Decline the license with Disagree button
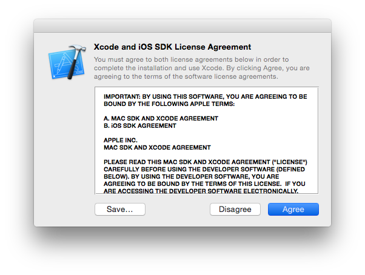The image size is (365, 275). [x=235, y=209]
